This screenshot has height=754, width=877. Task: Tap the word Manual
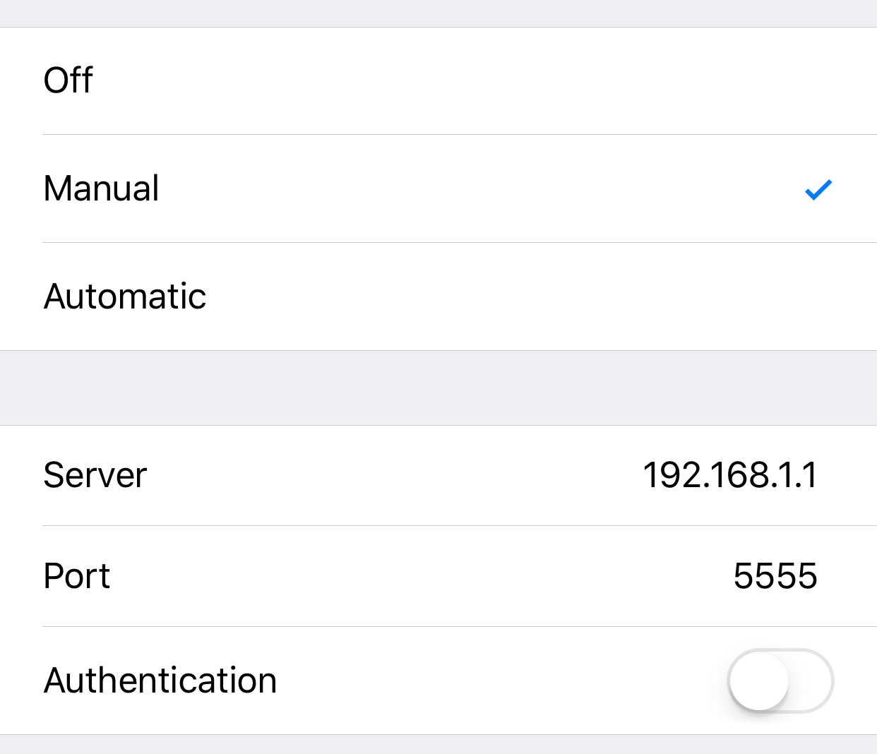102,188
